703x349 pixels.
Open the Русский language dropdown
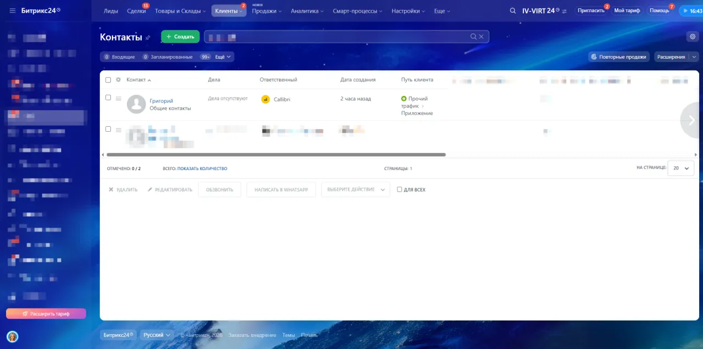click(157, 335)
